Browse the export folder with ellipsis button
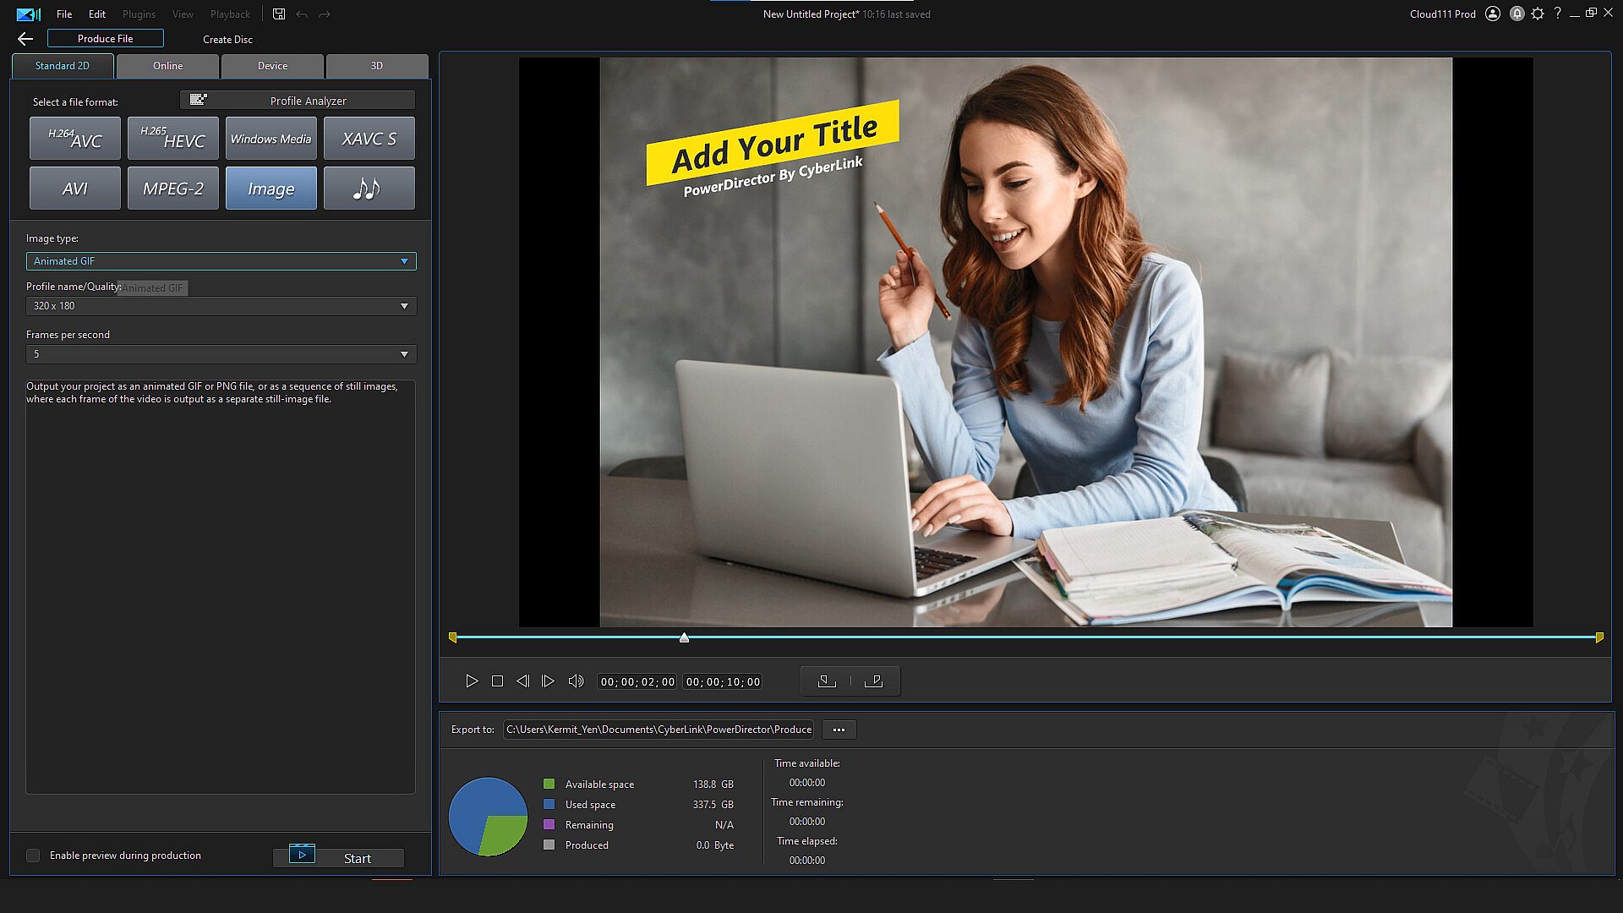The image size is (1623, 913). tap(839, 730)
